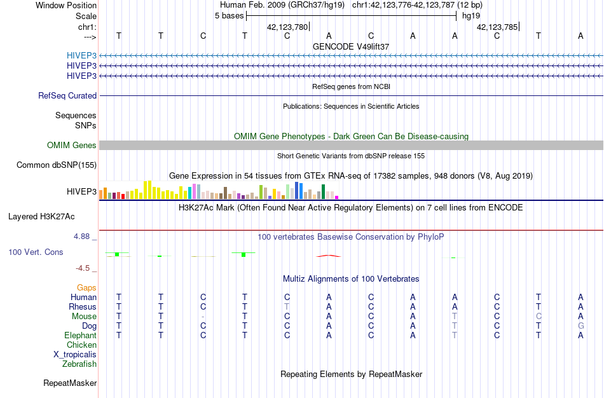Click the magenta bar ending the GTEx chart
604x398 pixels.
point(337,197)
